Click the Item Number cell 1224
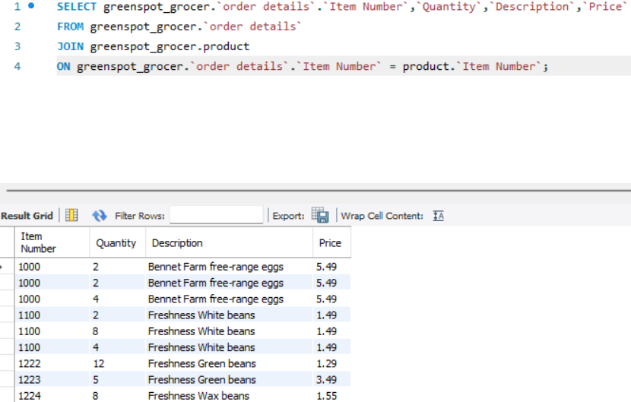The image size is (631, 402). click(x=52, y=396)
